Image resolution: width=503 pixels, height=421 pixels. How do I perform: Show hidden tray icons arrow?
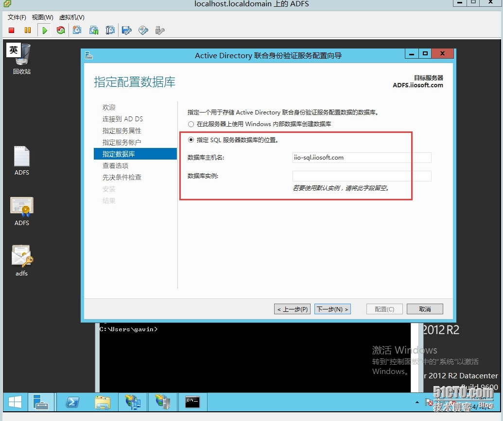coord(417,402)
